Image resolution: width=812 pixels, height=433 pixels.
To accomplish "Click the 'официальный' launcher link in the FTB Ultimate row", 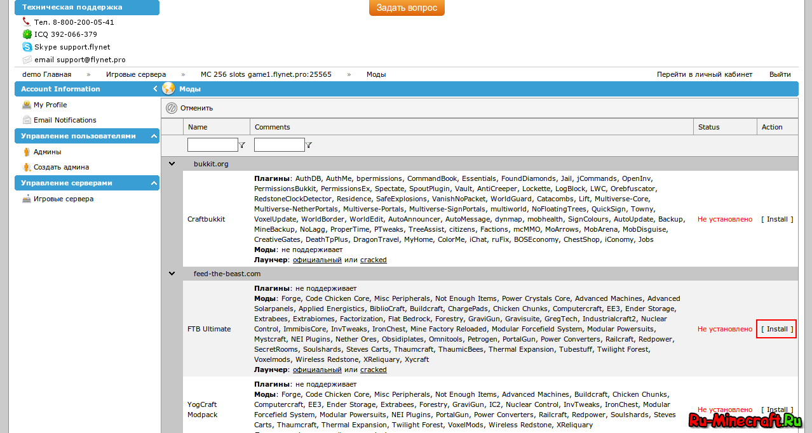I will 317,370.
